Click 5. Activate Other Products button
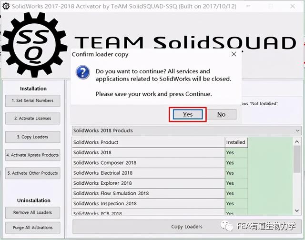305x240 pixels. pyautogui.click(x=33, y=173)
